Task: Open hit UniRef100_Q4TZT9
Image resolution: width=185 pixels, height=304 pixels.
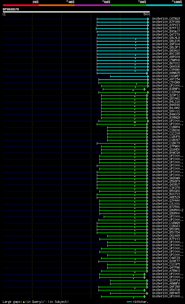Action: [x=166, y=35]
